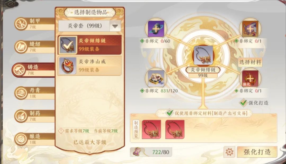Select the checked 炎帝倾绯链 item entry

click(x=90, y=45)
